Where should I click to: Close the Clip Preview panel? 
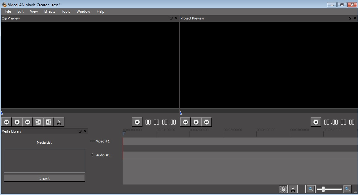pos(176,18)
